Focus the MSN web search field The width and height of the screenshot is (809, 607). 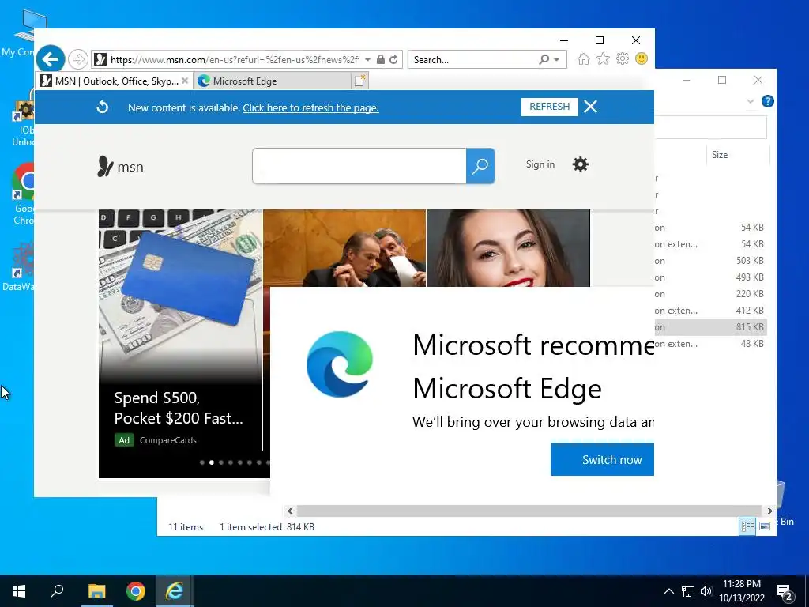coord(359,166)
